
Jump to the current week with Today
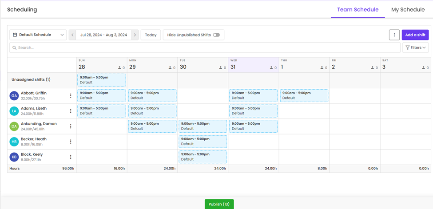pos(151,35)
